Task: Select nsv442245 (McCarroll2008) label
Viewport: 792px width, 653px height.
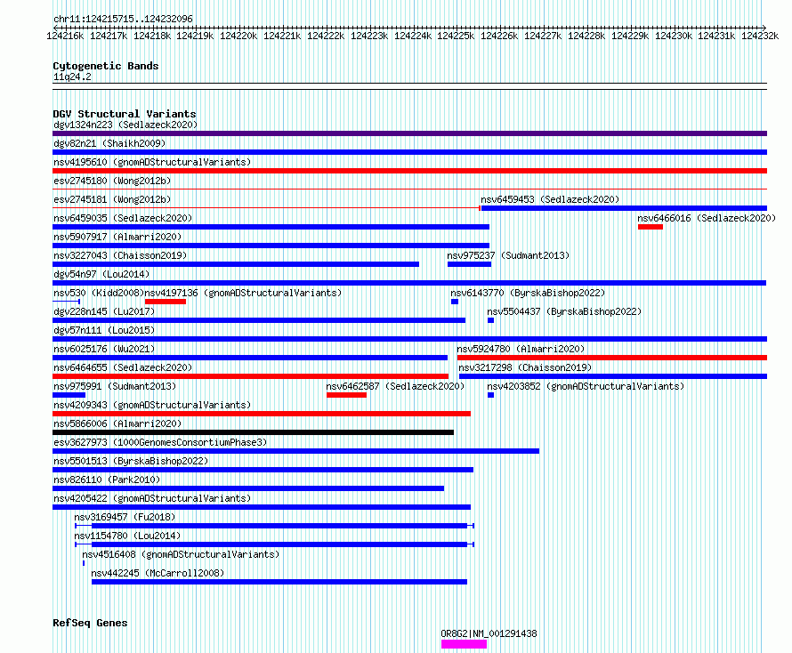Action: 158,573
